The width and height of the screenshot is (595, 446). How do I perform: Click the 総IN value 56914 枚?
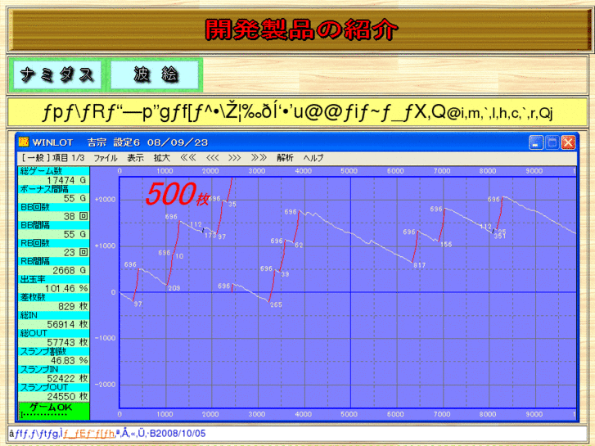click(x=68, y=325)
